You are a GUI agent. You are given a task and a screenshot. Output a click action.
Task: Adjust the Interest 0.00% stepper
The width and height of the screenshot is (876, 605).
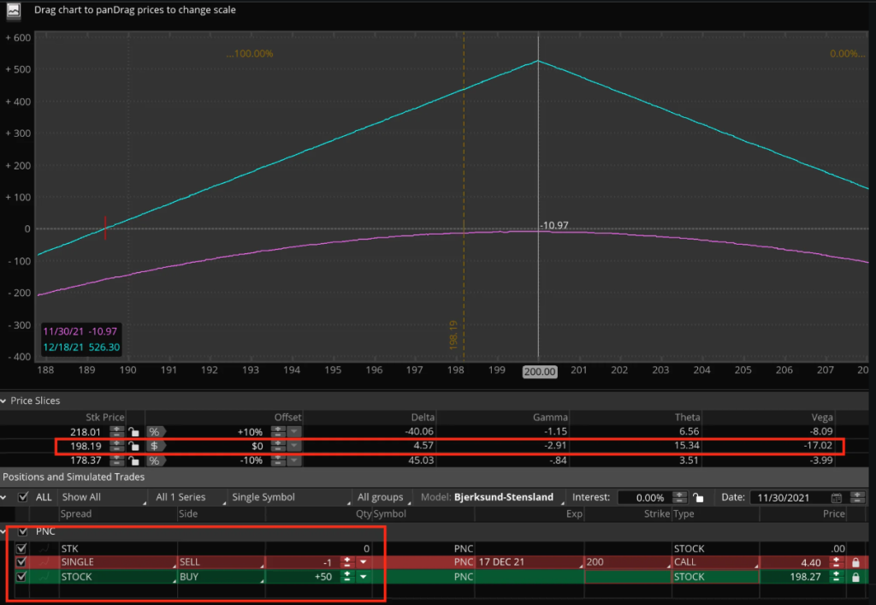[679, 497]
